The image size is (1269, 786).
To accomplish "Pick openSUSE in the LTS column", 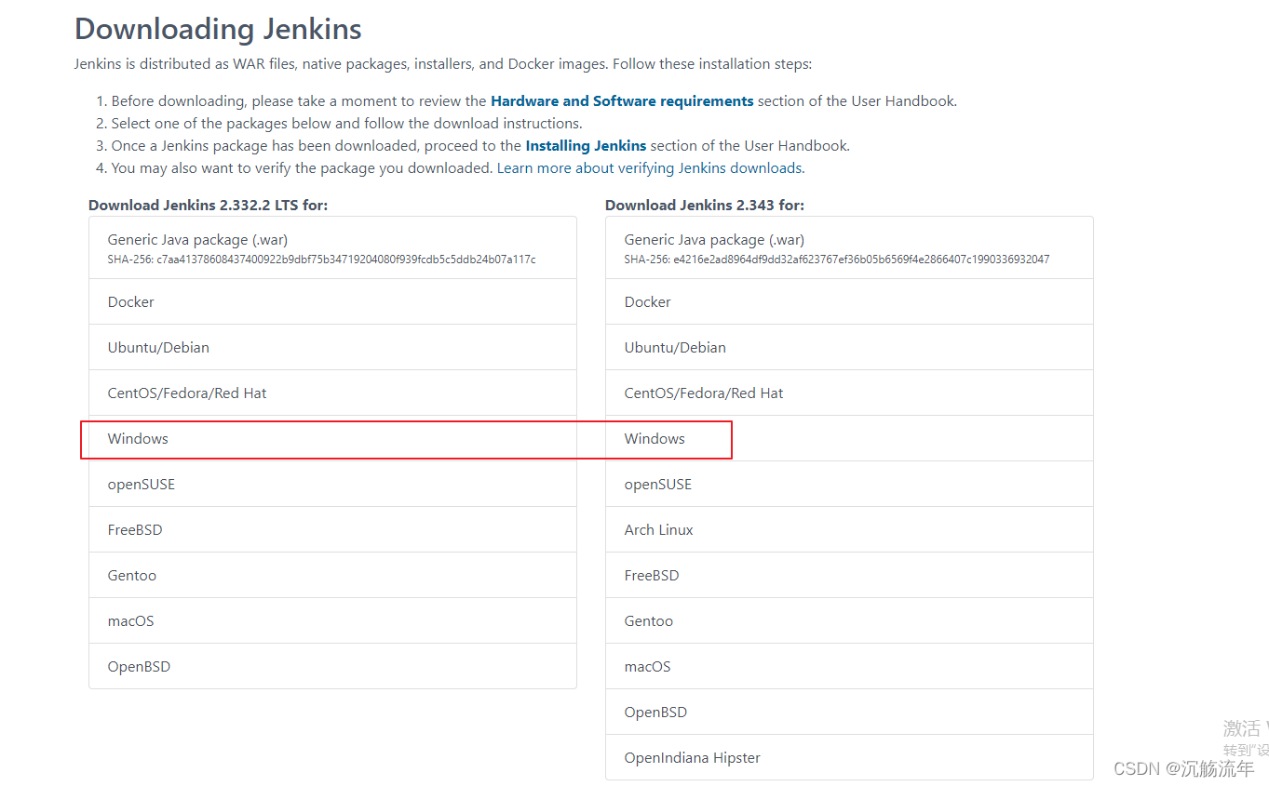I will (332, 485).
